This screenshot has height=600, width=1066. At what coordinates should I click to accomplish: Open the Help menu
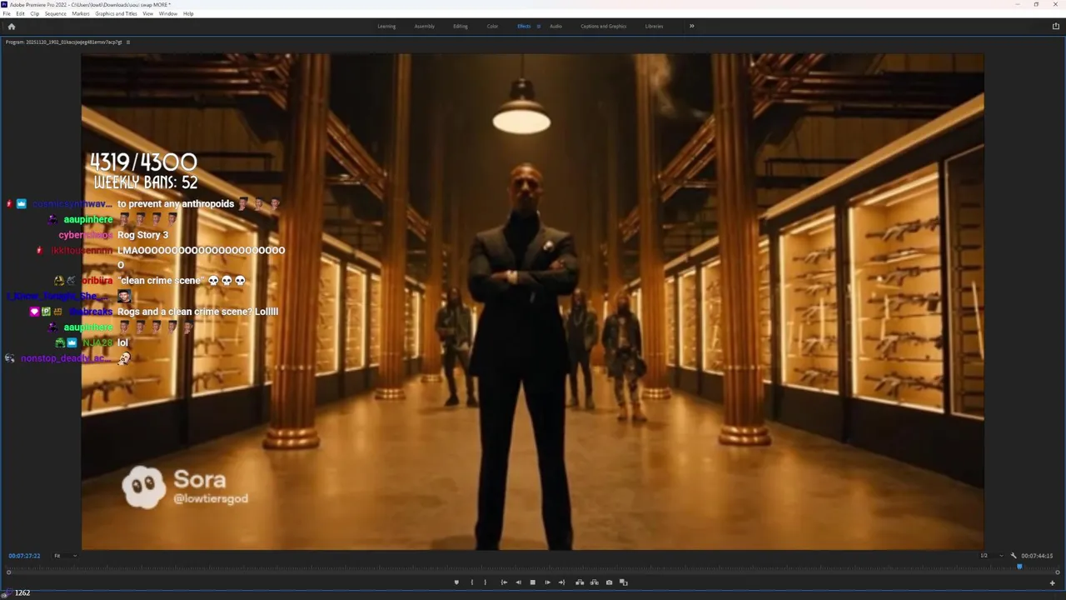[x=188, y=14]
